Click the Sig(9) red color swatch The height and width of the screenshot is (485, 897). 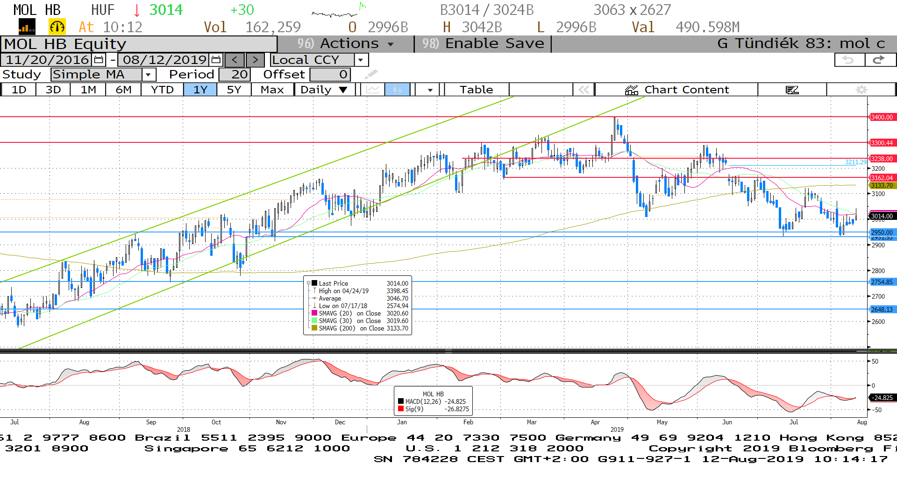(401, 409)
